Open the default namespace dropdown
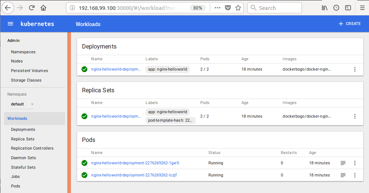 (22, 104)
